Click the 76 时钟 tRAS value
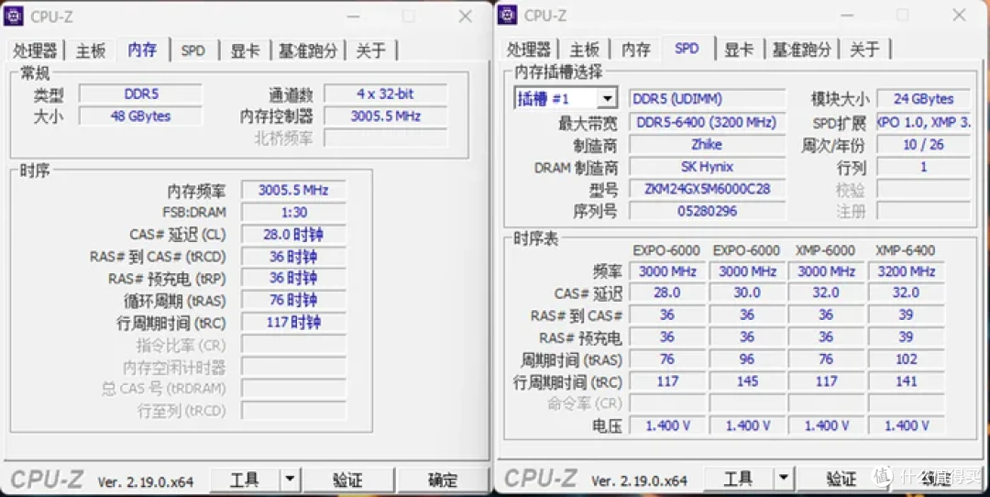990x497 pixels. coord(293,300)
